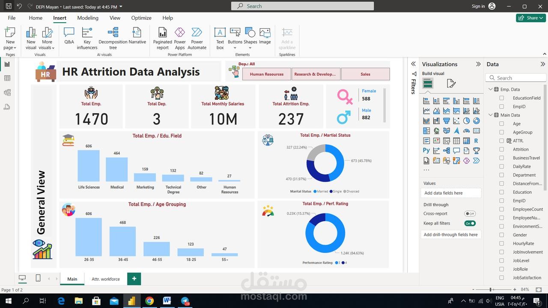
Task: Click Sign in
Action: tap(478, 6)
